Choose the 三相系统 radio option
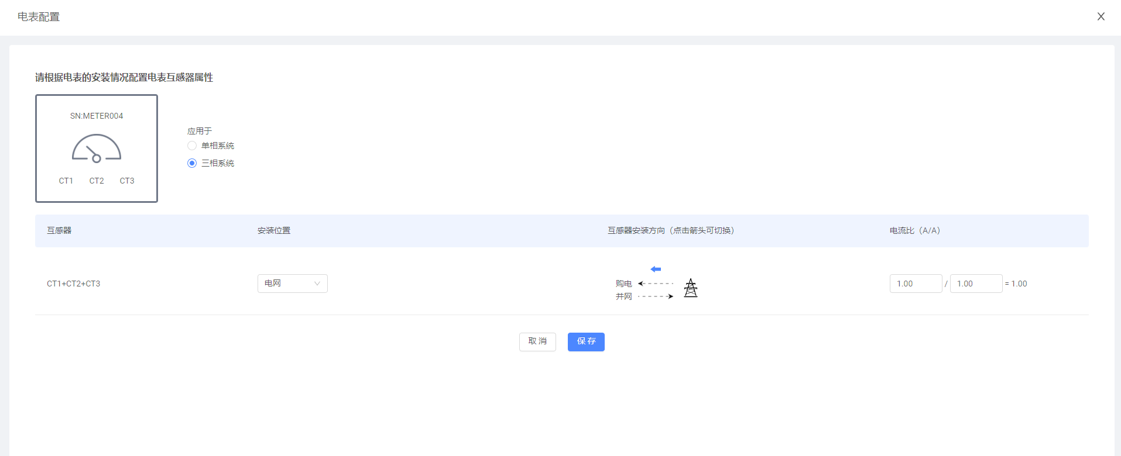Image resolution: width=1121 pixels, height=456 pixels. pyautogui.click(x=192, y=163)
